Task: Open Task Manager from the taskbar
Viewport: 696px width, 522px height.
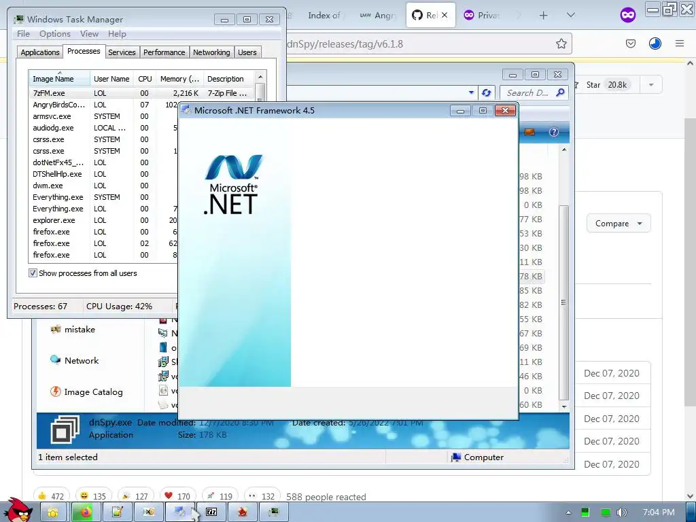Action: [x=273, y=512]
